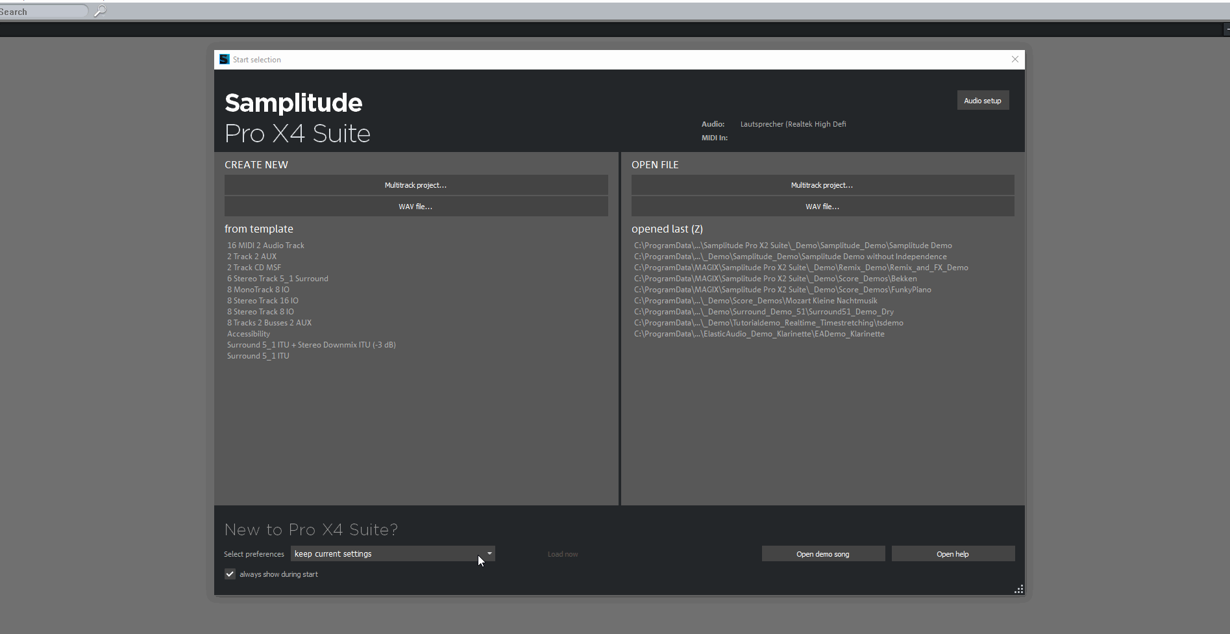Select Surround 5_1 ITU + Stereo Downmix template
Viewport: 1230px width, 634px height.
312,345
